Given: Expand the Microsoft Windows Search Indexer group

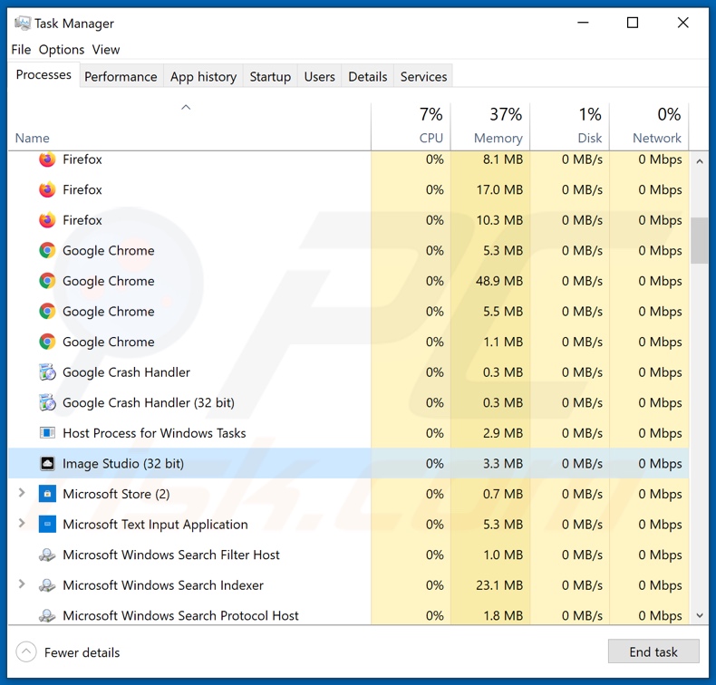Looking at the screenshot, I should [22, 585].
